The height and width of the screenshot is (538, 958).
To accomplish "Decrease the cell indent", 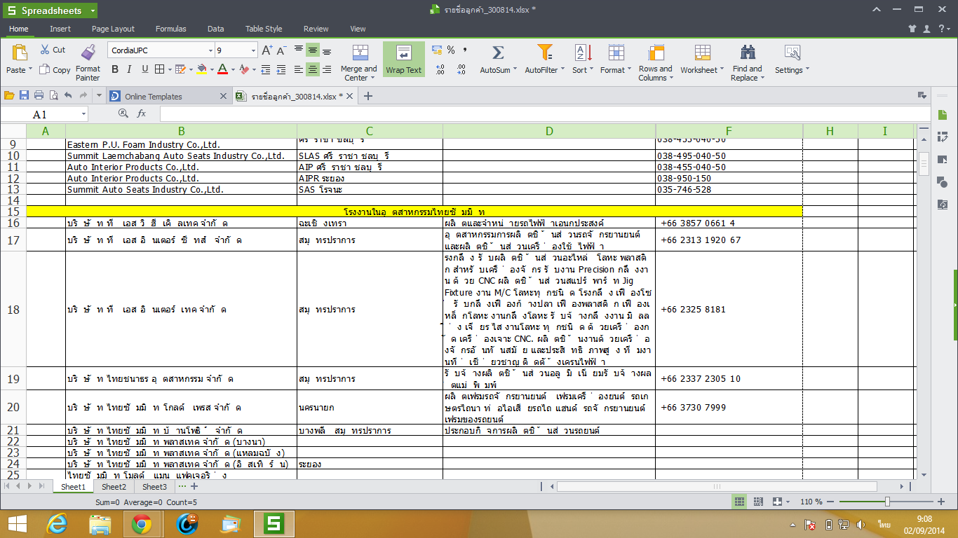I will [266, 69].
